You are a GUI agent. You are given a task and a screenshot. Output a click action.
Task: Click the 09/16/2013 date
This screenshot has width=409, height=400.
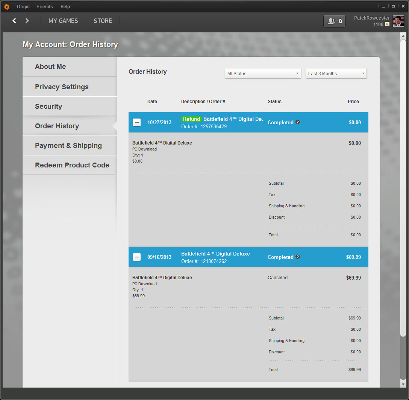[x=159, y=257]
